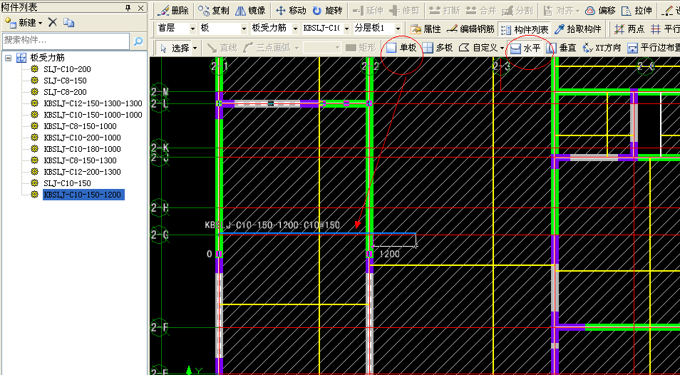The image size is (680, 375).
Task: Select KBSLJ-C8-150-1300 item
Action: 80,160
